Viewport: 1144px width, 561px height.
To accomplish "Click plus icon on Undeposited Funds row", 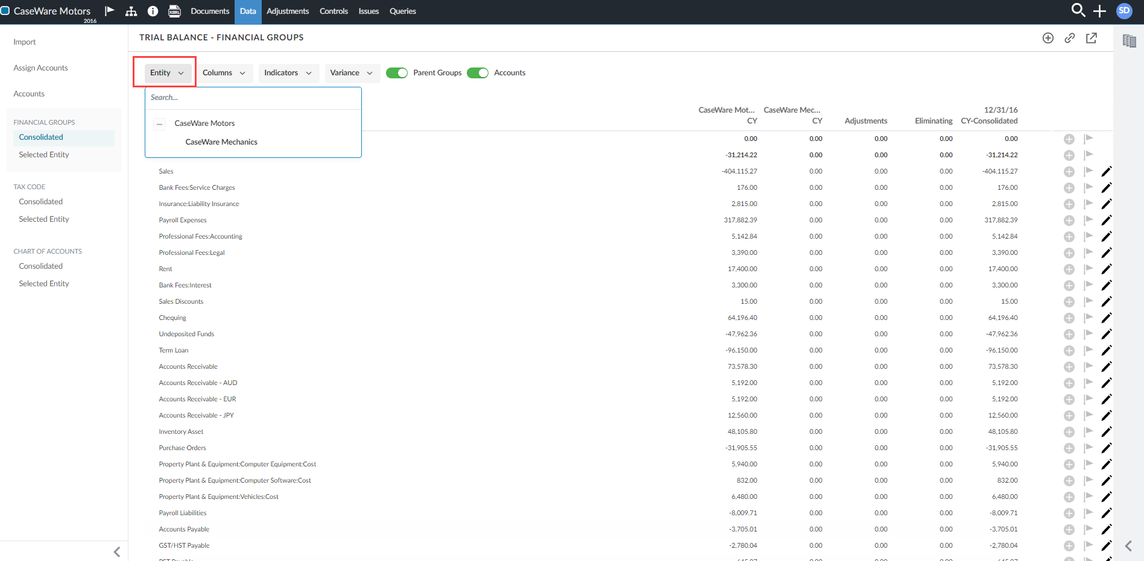I will click(x=1069, y=334).
